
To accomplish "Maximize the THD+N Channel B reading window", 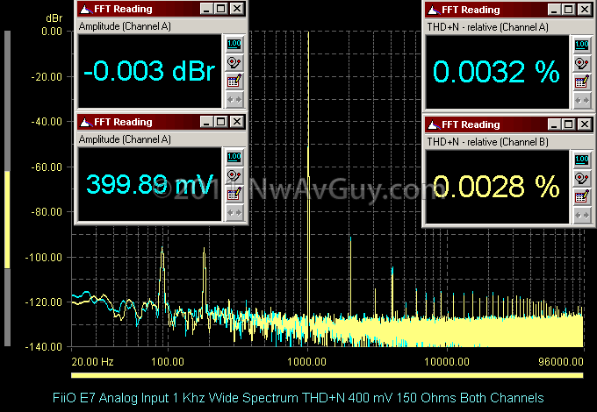I will tap(568, 124).
